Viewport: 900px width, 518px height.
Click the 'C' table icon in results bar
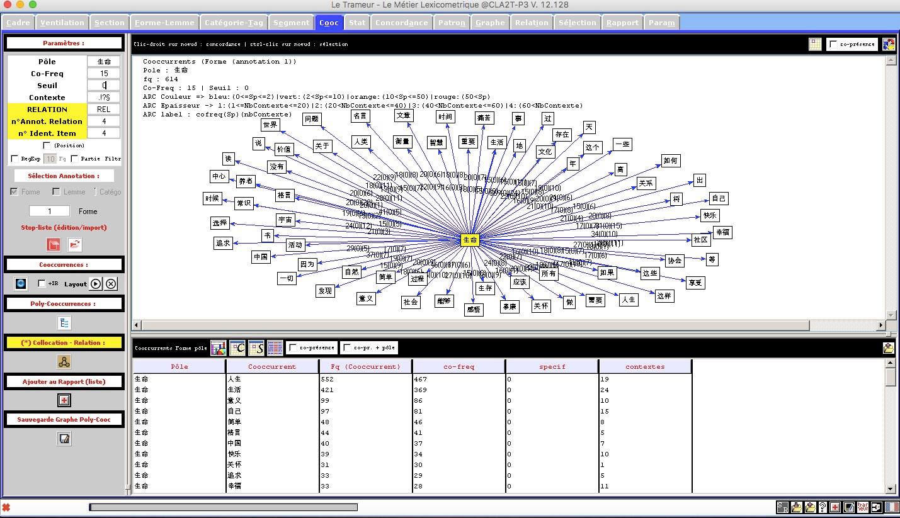(x=237, y=348)
